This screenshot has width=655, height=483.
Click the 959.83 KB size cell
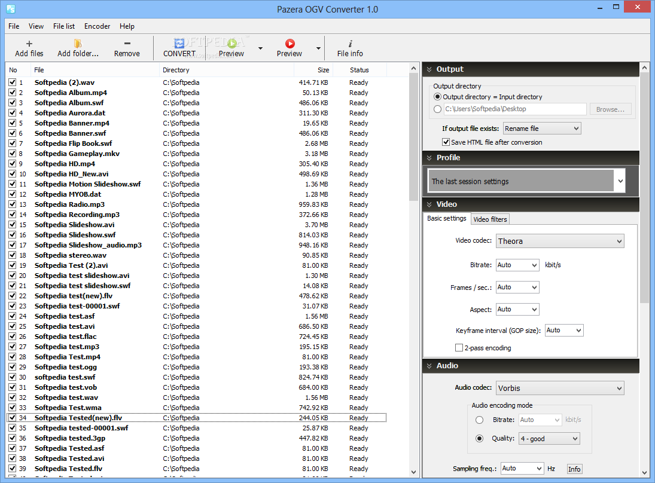[x=313, y=204]
